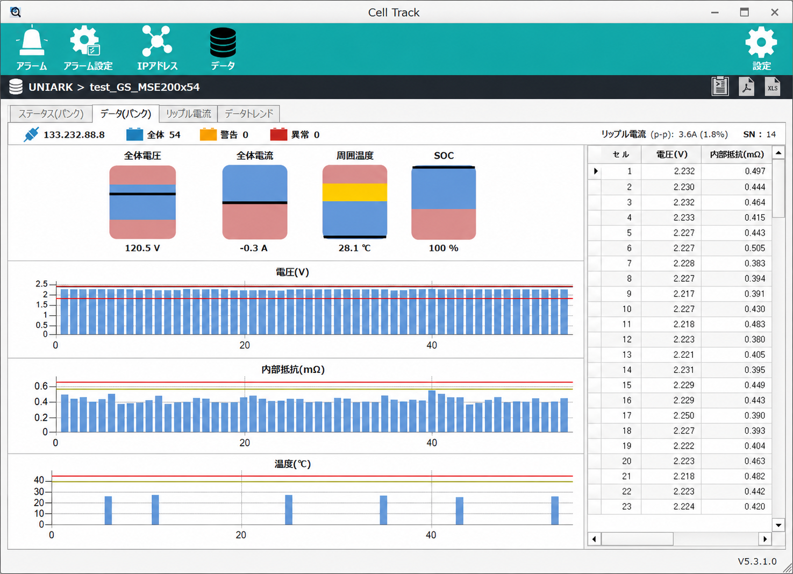Click test_GS_MSE200x54 in the breadcrumb
Image resolution: width=793 pixels, height=574 pixels.
[145, 87]
